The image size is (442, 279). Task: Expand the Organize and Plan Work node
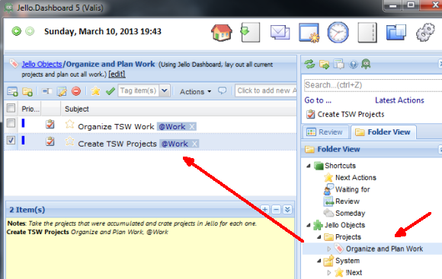[x=328, y=249]
